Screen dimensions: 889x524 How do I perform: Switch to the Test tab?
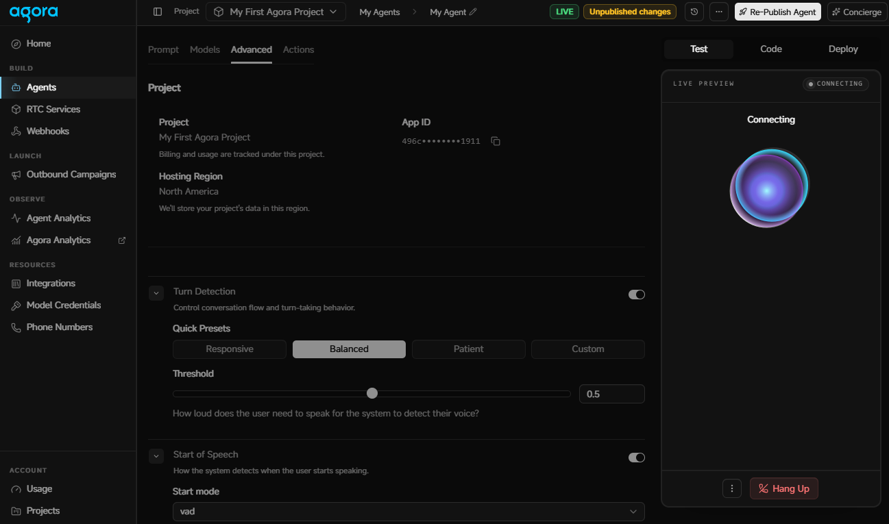(699, 49)
